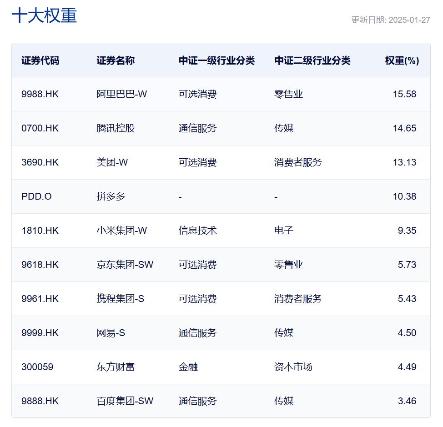Image resolution: width=443 pixels, height=427 pixels.
Task: Select the 证券名称 column header
Action: 116,60
